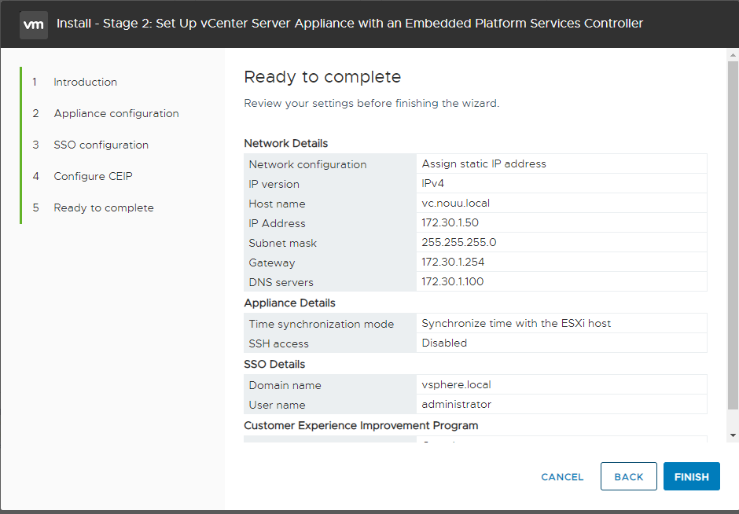Click the 'Host name' label cell
The width and height of the screenshot is (739, 514).
330,204
